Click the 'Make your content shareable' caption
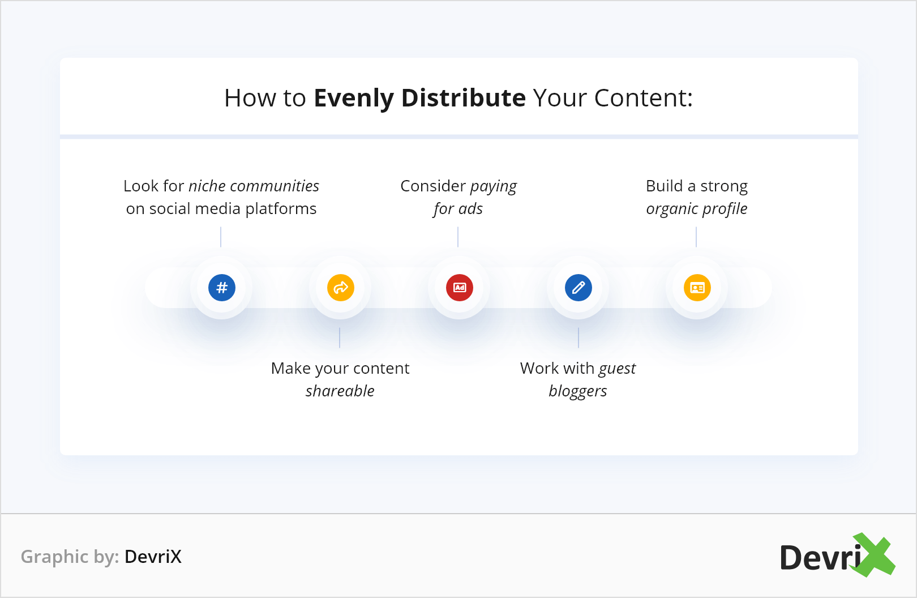This screenshot has height=598, width=917. coord(340,379)
